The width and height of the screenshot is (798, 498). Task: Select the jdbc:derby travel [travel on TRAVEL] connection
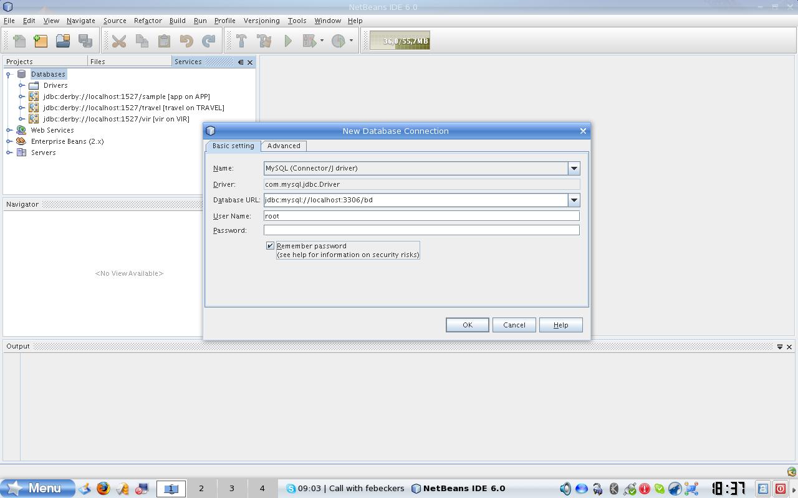pos(133,108)
